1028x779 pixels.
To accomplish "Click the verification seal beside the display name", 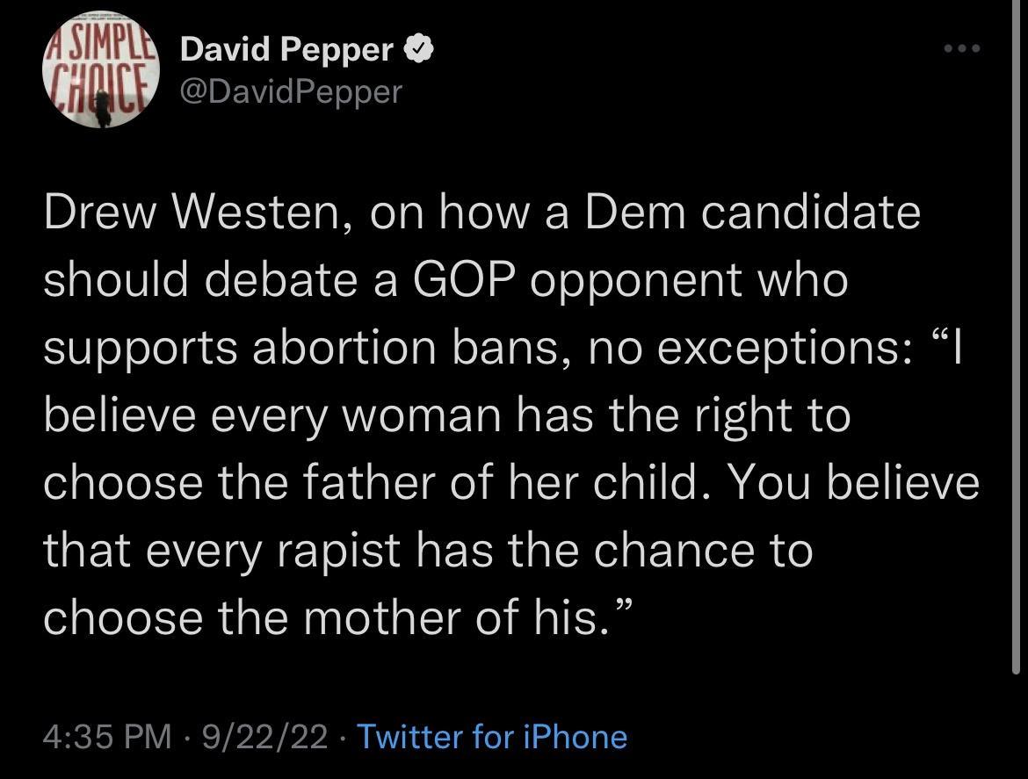I will 419,49.
